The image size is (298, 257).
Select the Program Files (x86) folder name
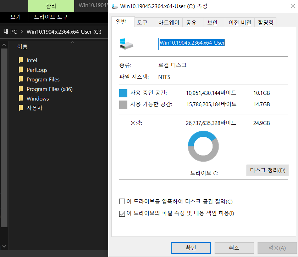pyautogui.click(x=50, y=89)
